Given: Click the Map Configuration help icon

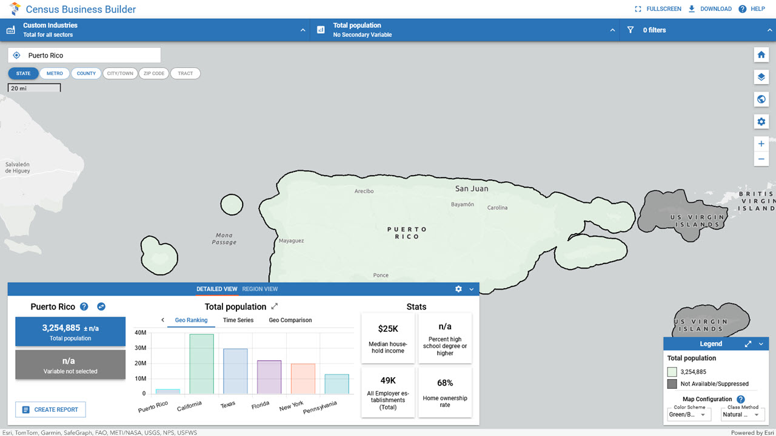Looking at the screenshot, I should pos(740,399).
